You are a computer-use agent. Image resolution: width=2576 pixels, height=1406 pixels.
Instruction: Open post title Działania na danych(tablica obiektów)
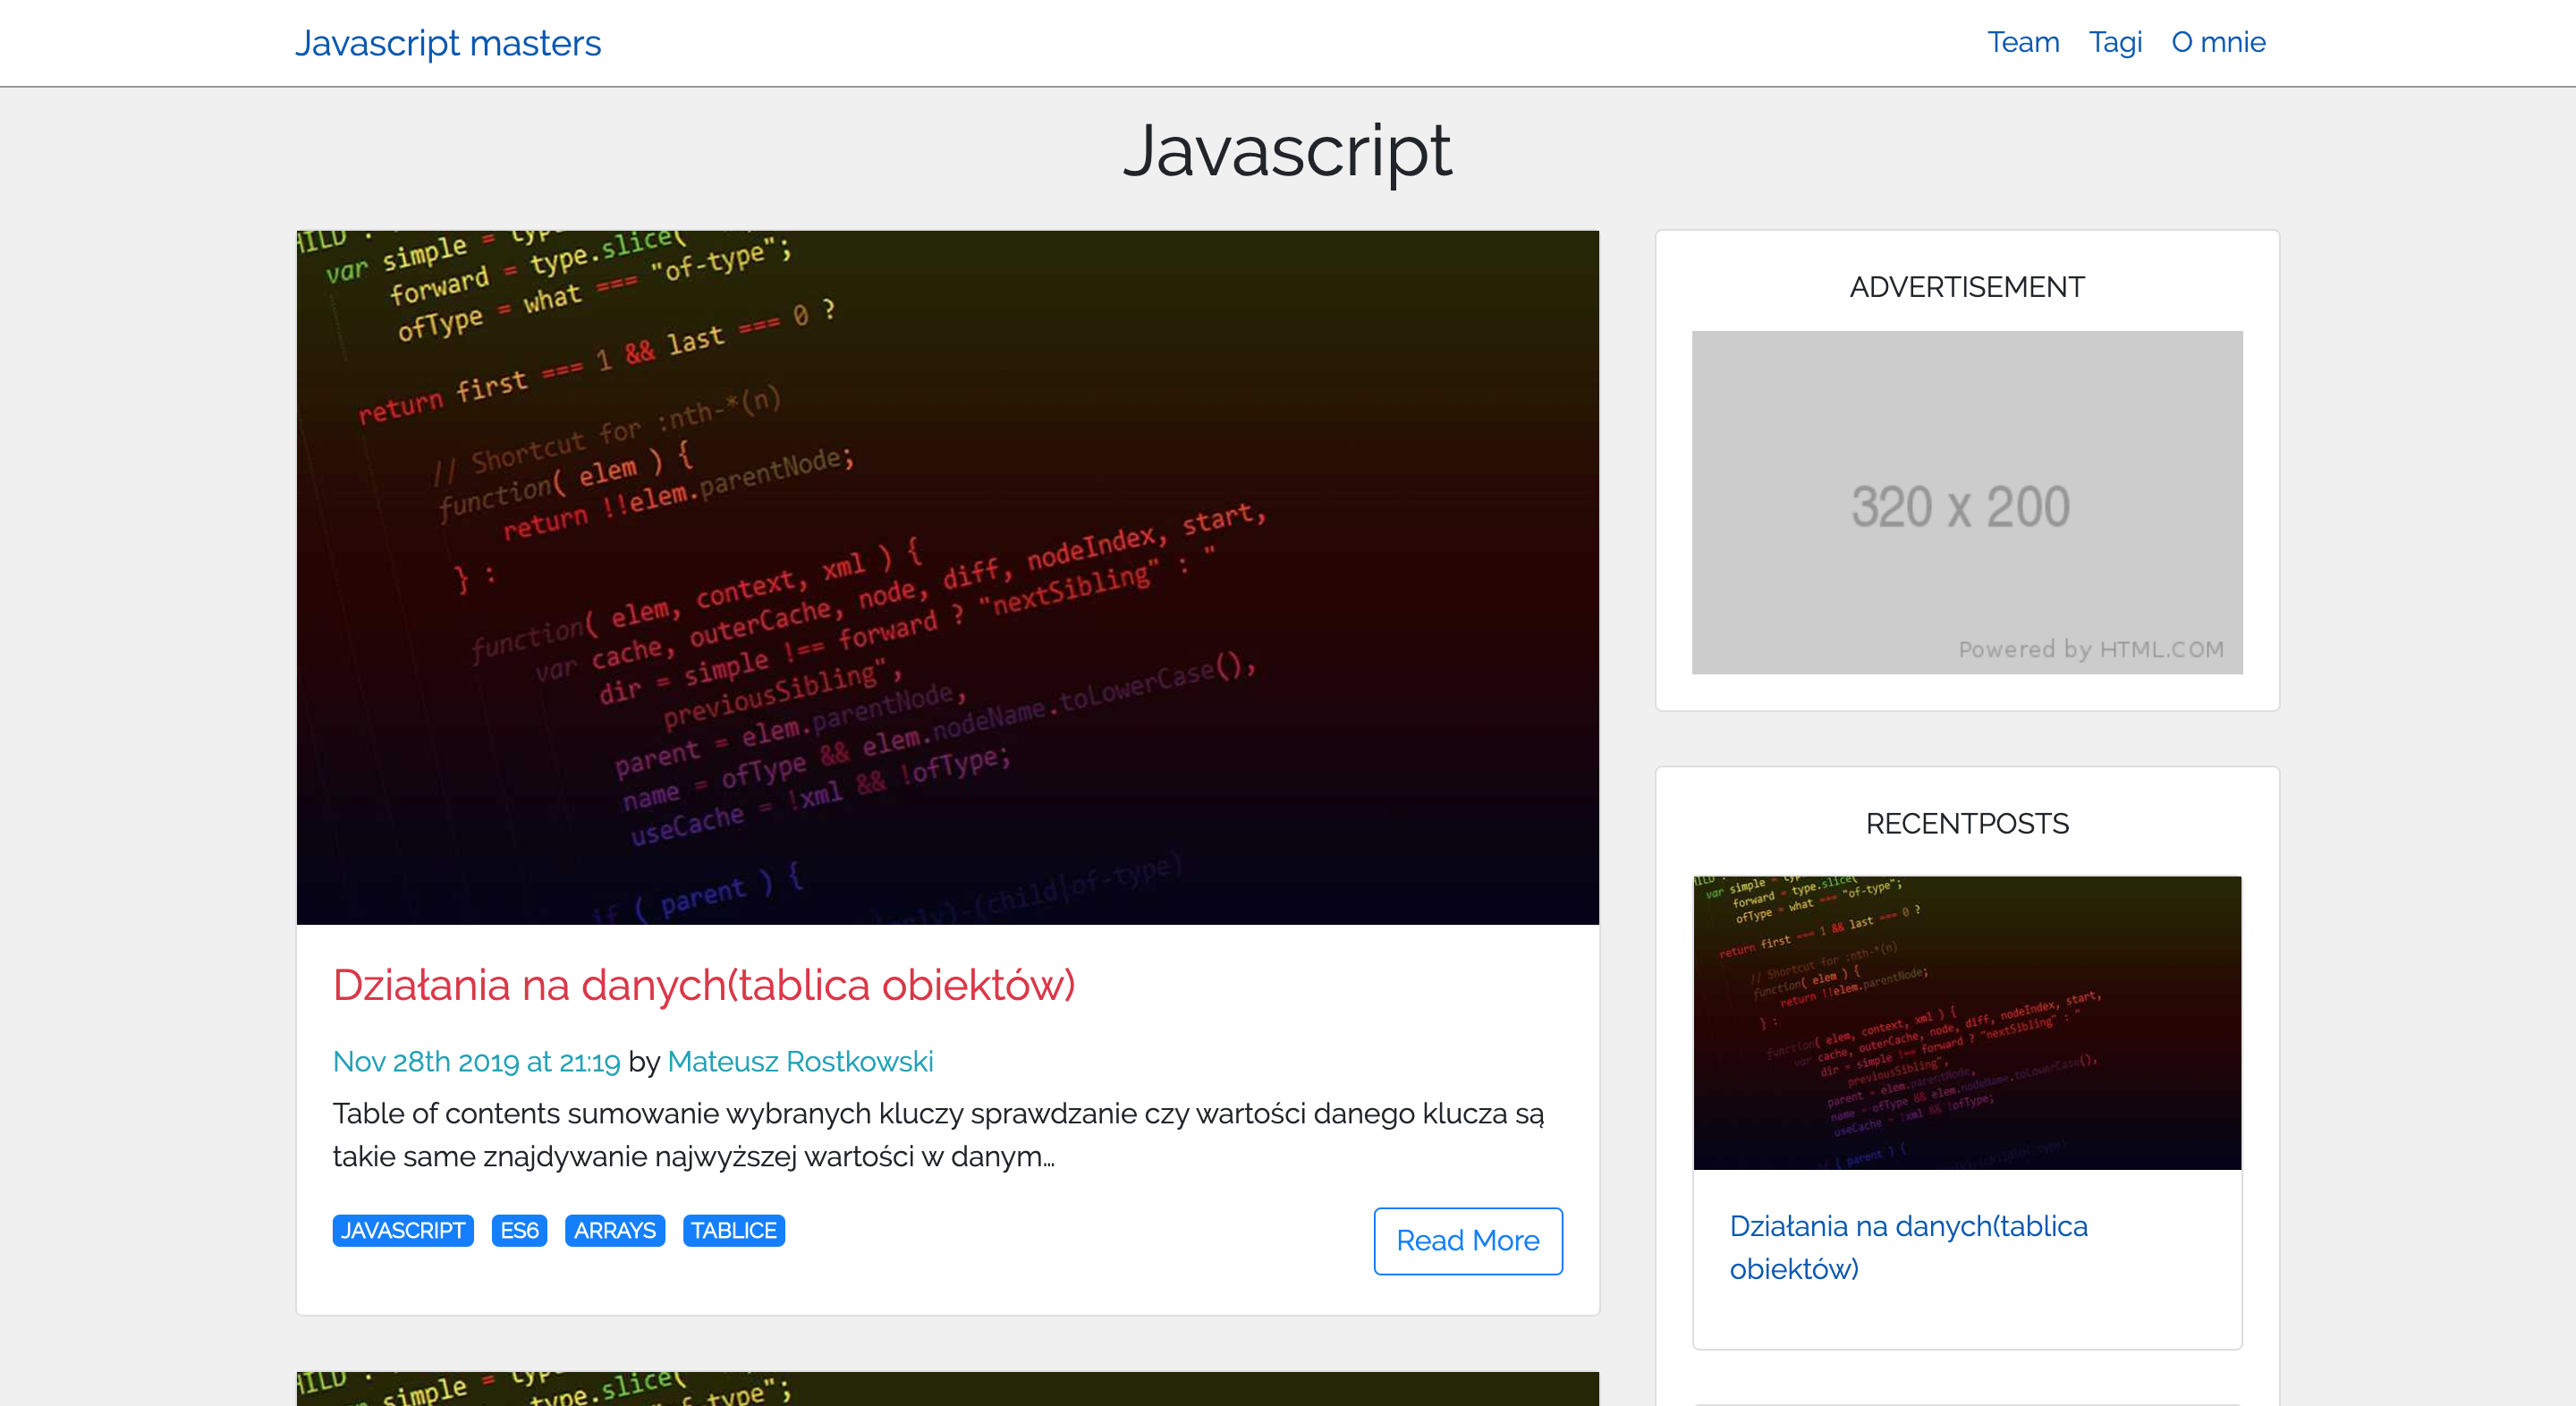pos(703,985)
